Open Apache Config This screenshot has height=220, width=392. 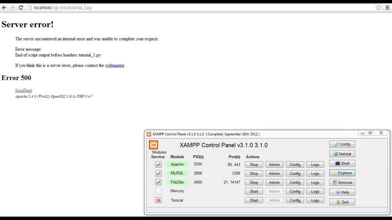click(295, 164)
